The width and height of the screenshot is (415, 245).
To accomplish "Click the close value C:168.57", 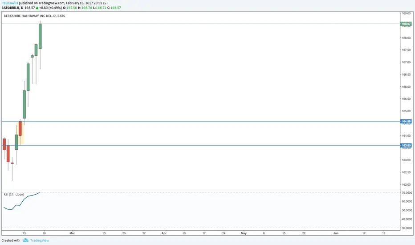I will [114, 8].
